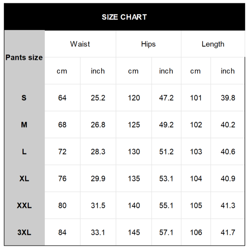Click the cm sub-header under Waist
The width and height of the screenshot is (249, 249).
(62, 71)
